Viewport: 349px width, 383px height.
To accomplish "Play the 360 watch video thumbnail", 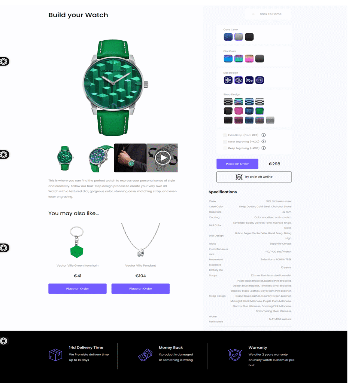I will tap(162, 158).
